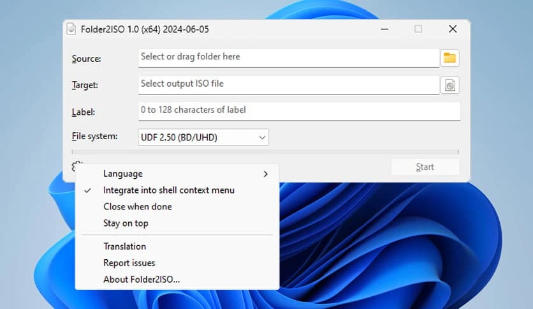The height and width of the screenshot is (309, 533).
Task: Click the settings gear icon
Action: pos(77,166)
